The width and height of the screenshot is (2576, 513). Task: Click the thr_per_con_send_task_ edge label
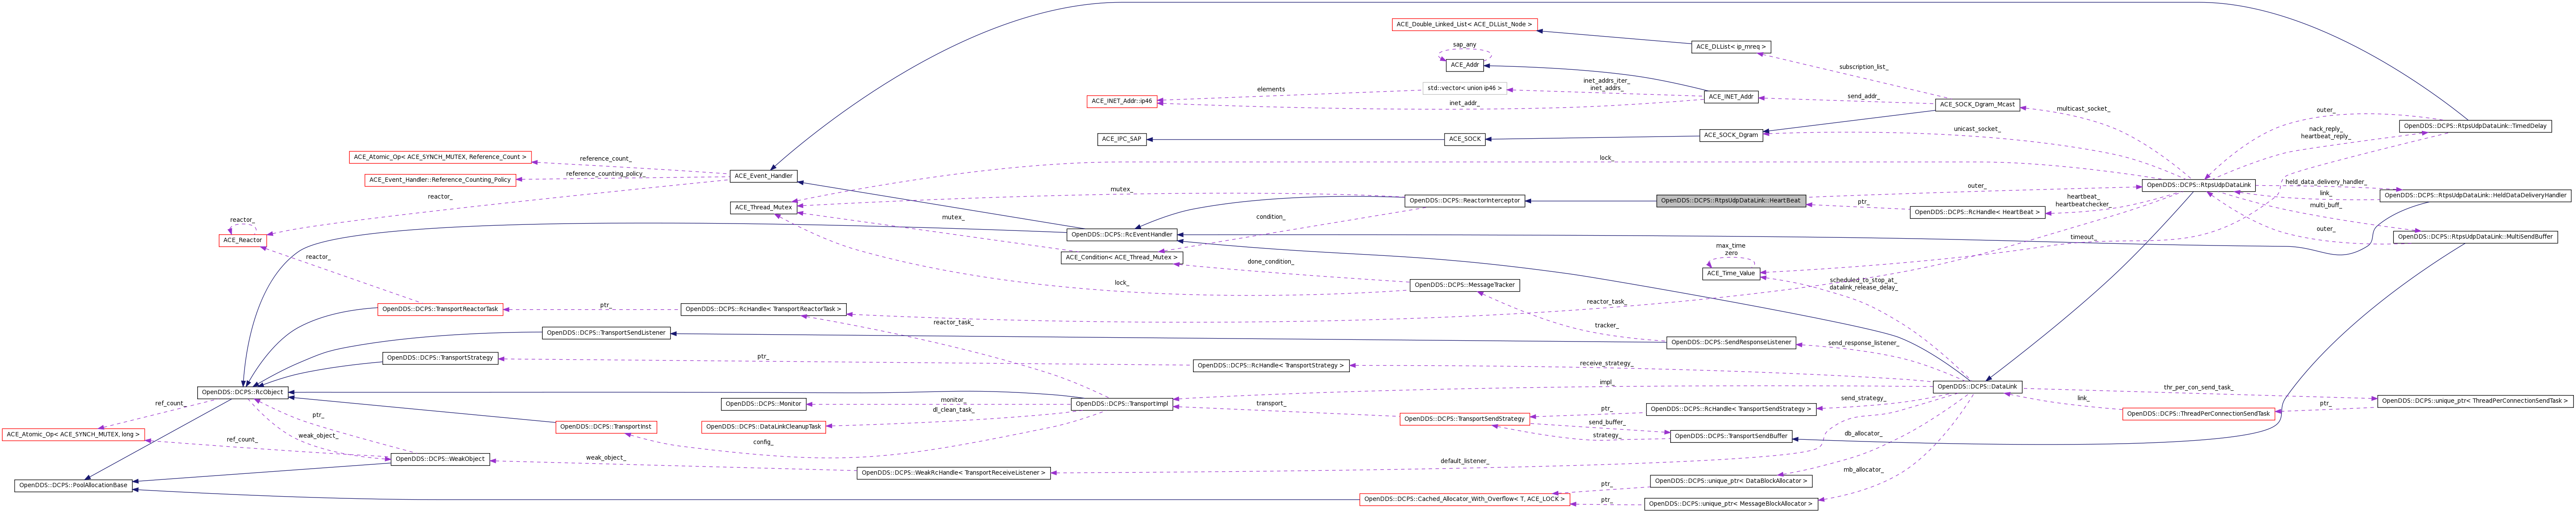pyautogui.click(x=2198, y=387)
